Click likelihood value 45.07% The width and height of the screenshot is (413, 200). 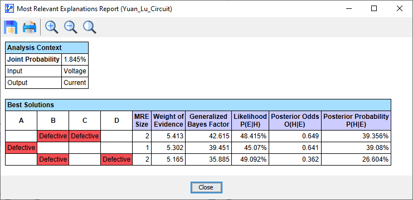pyautogui.click(x=250, y=148)
